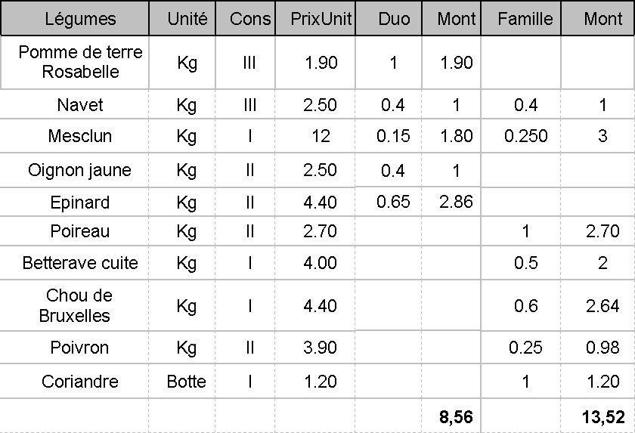Select the "Oignon jaune" cell
The width and height of the screenshot is (635, 433).
point(80,170)
